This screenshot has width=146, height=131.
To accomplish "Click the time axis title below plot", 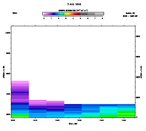I will pyautogui.click(x=73, y=124).
